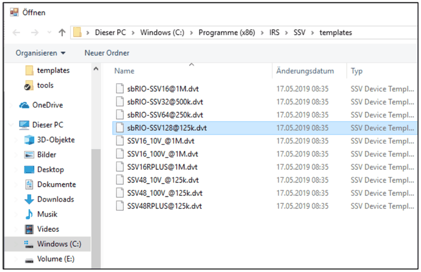Sort files by Typ column
Image resolution: width=421 pixels, height=272 pixels.
tap(356, 71)
